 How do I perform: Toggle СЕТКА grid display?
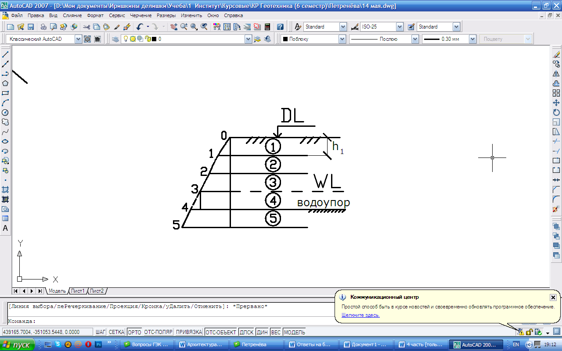click(116, 332)
